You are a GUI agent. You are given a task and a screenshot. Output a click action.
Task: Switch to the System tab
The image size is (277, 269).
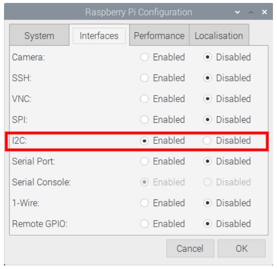[x=39, y=35]
